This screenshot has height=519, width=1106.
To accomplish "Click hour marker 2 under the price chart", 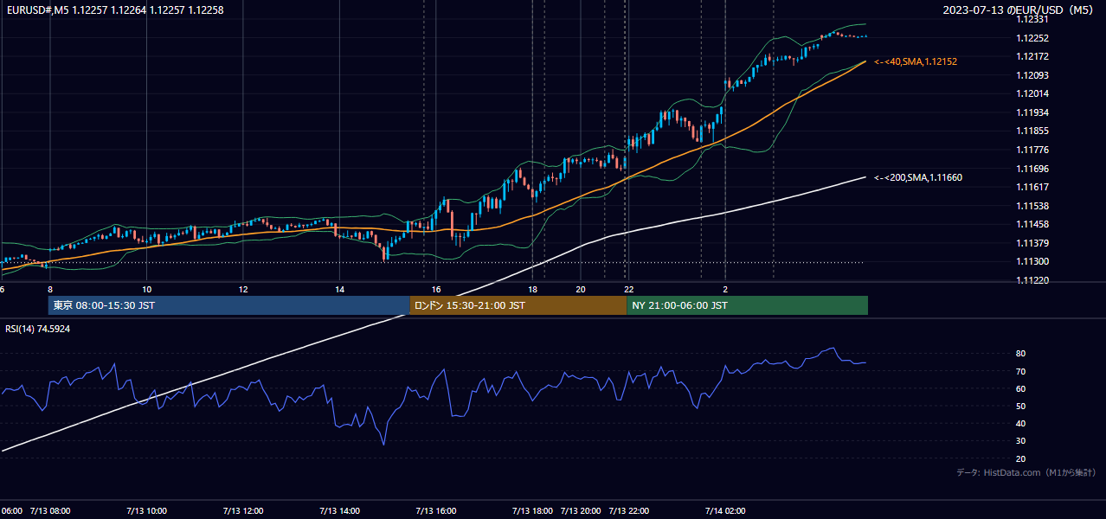I will click(725, 290).
